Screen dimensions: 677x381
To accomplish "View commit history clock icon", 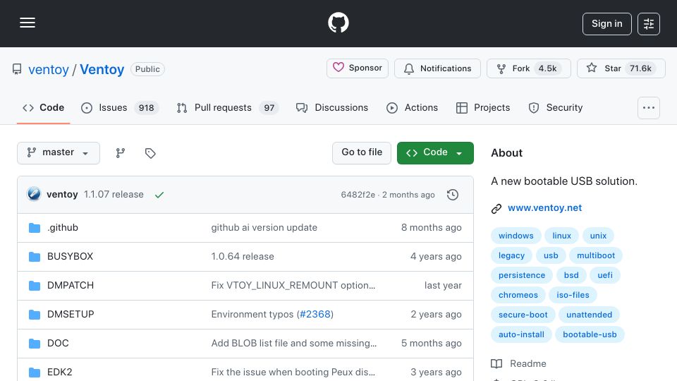I will [x=453, y=195].
